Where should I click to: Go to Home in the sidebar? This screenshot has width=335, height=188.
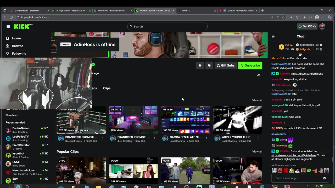[x=16, y=38]
